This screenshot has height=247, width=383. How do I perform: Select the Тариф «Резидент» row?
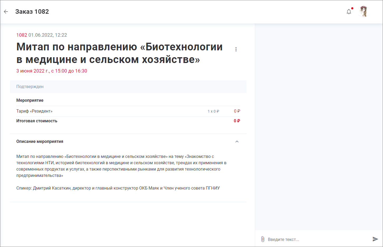point(35,111)
